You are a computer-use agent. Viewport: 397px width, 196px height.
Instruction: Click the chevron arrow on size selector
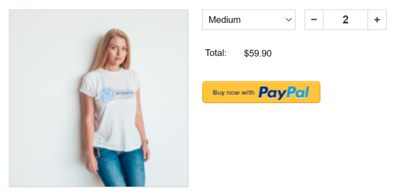coord(288,20)
